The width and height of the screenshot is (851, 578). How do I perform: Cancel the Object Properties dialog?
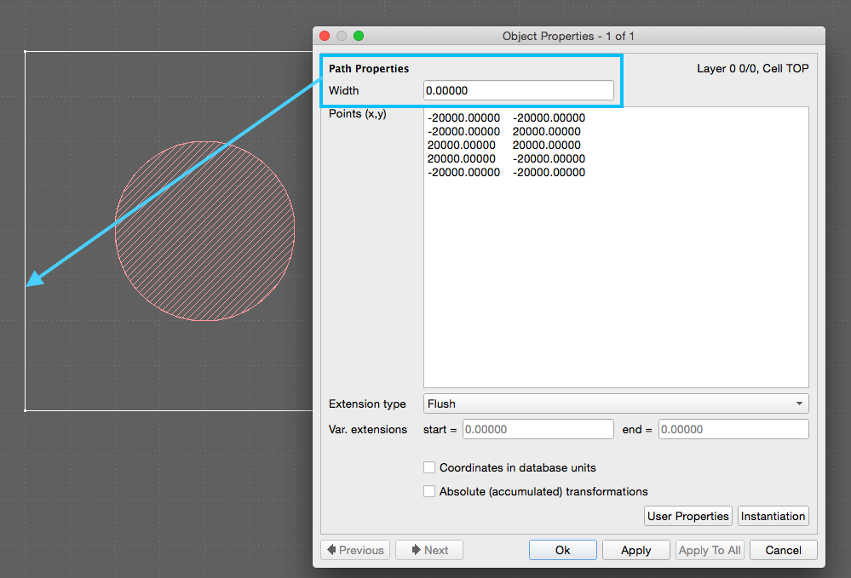pyautogui.click(x=783, y=549)
